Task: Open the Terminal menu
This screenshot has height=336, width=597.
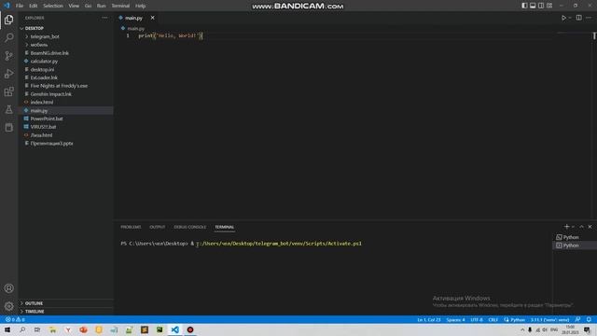Action: [x=120, y=6]
